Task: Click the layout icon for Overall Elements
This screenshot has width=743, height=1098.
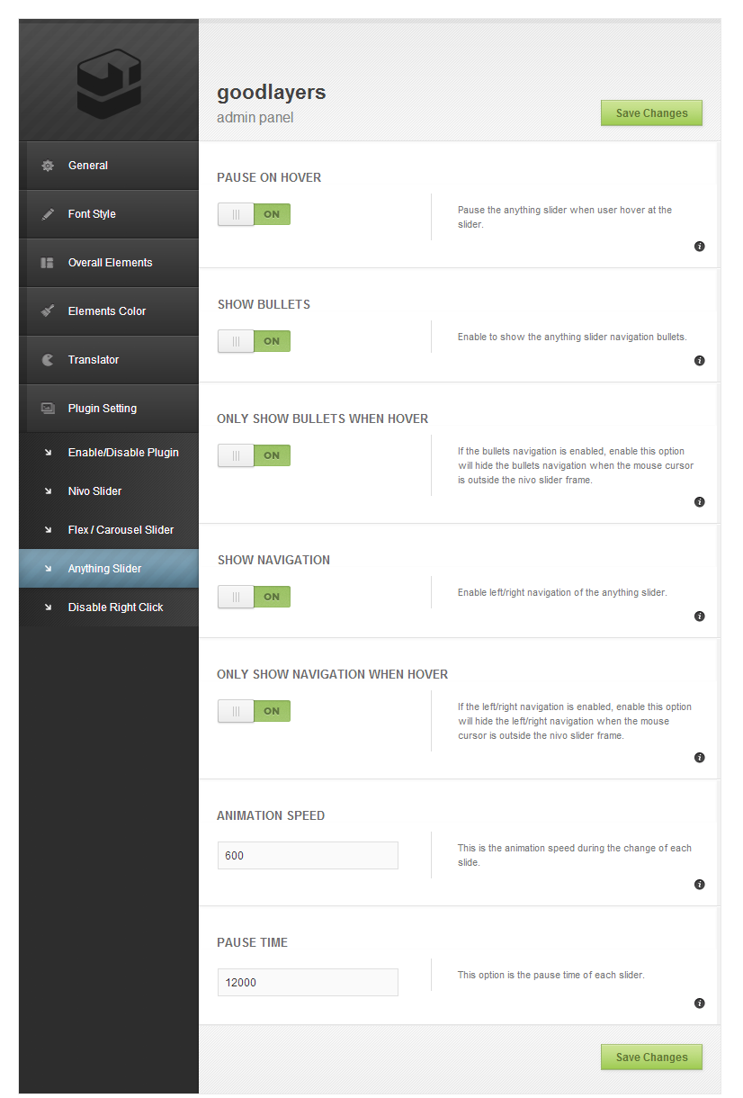Action: coord(48,263)
